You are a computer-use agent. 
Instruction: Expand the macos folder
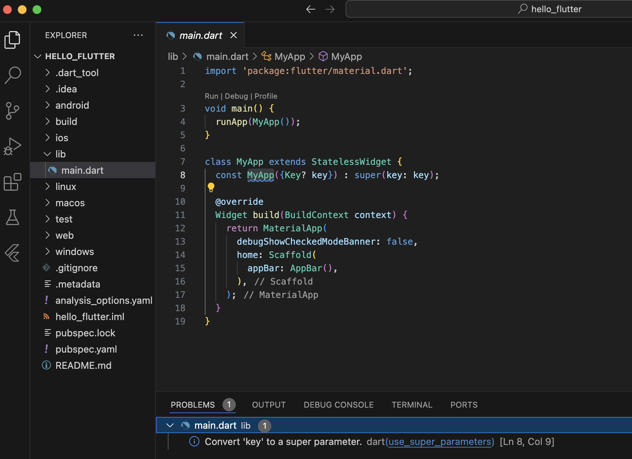[47, 203]
